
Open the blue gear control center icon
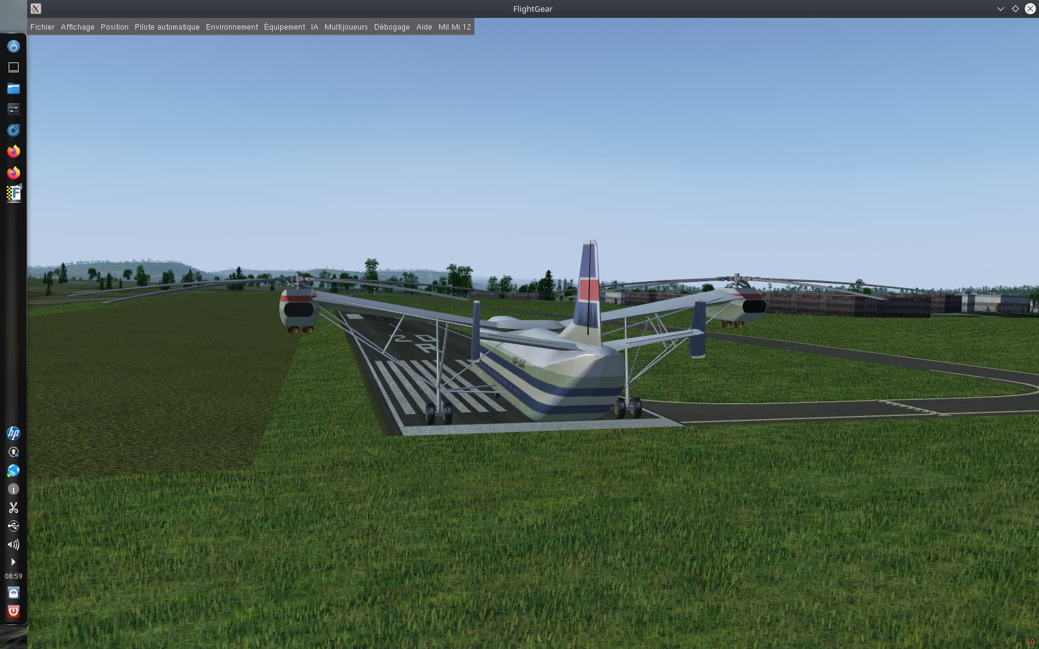(x=14, y=130)
